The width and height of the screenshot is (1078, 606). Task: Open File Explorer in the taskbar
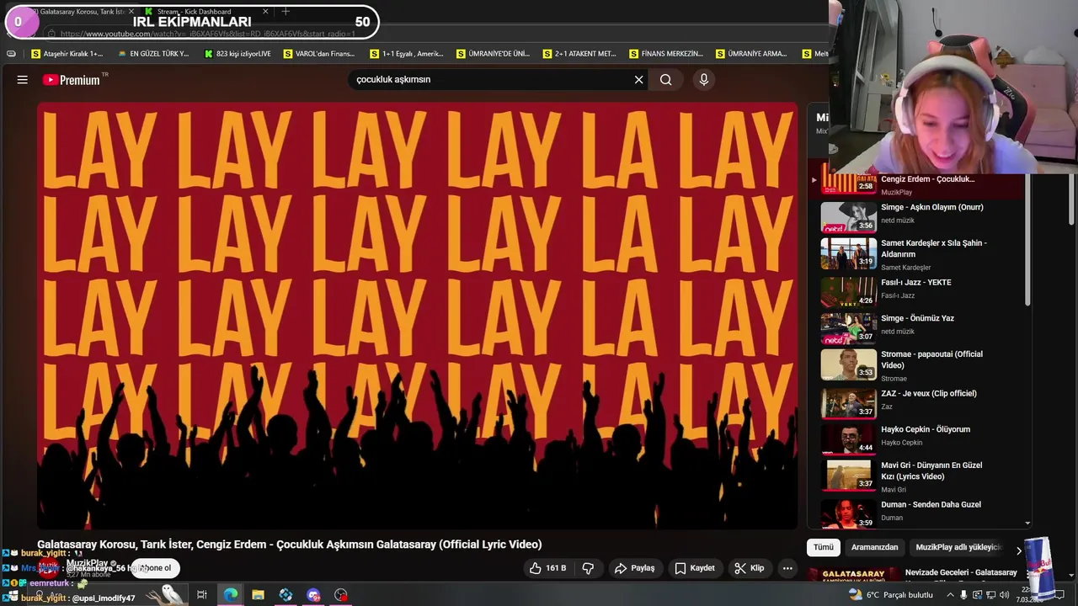(x=258, y=595)
